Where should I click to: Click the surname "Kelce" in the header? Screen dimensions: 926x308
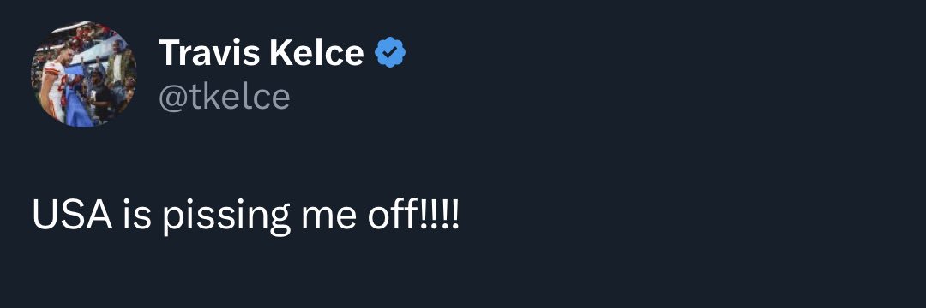pyautogui.click(x=316, y=52)
